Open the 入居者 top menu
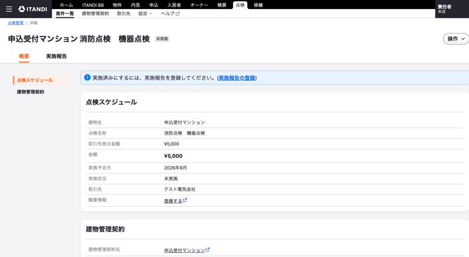Image resolution: width=469 pixels, height=257 pixels. click(x=174, y=5)
